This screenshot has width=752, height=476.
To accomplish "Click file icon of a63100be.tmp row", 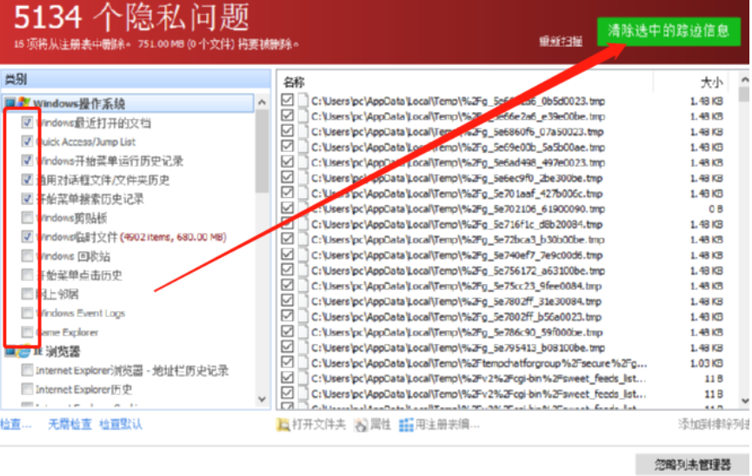I will coord(303,270).
